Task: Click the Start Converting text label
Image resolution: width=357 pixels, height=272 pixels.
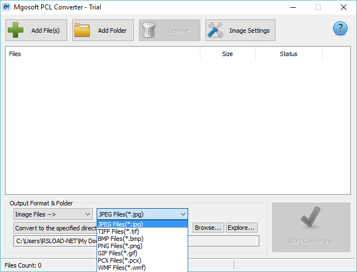Action: [310, 241]
